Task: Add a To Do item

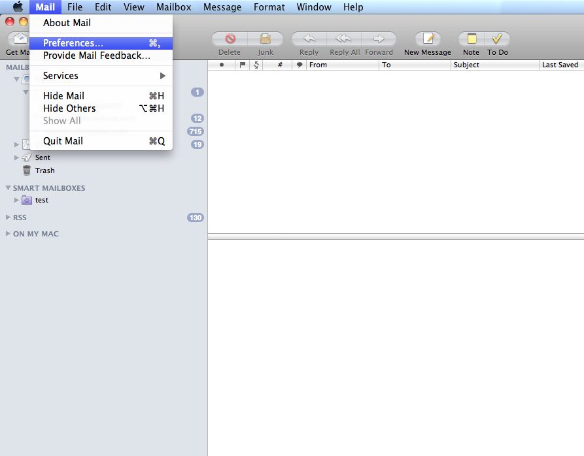Action: tap(497, 39)
